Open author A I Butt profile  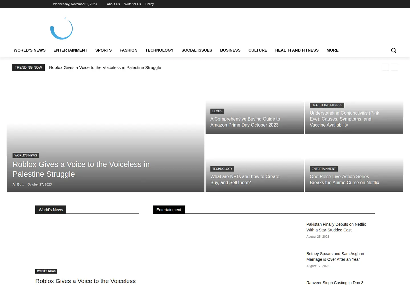tap(18, 184)
